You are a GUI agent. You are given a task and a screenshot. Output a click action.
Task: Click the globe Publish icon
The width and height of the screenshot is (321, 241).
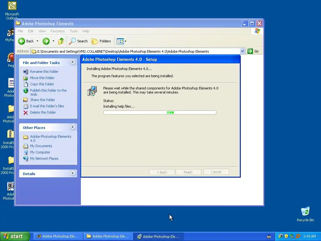click(x=26, y=91)
